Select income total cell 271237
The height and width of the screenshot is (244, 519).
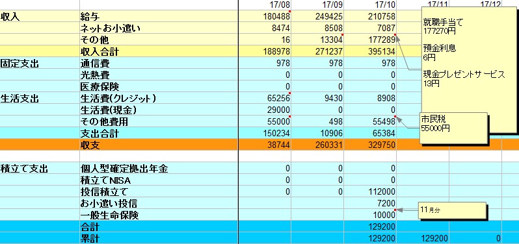[317, 51]
